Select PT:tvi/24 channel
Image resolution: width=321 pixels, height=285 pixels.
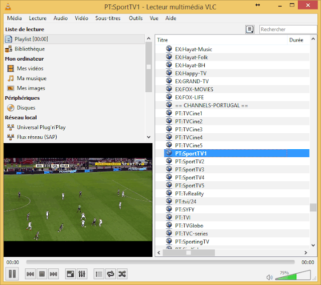(x=232, y=201)
